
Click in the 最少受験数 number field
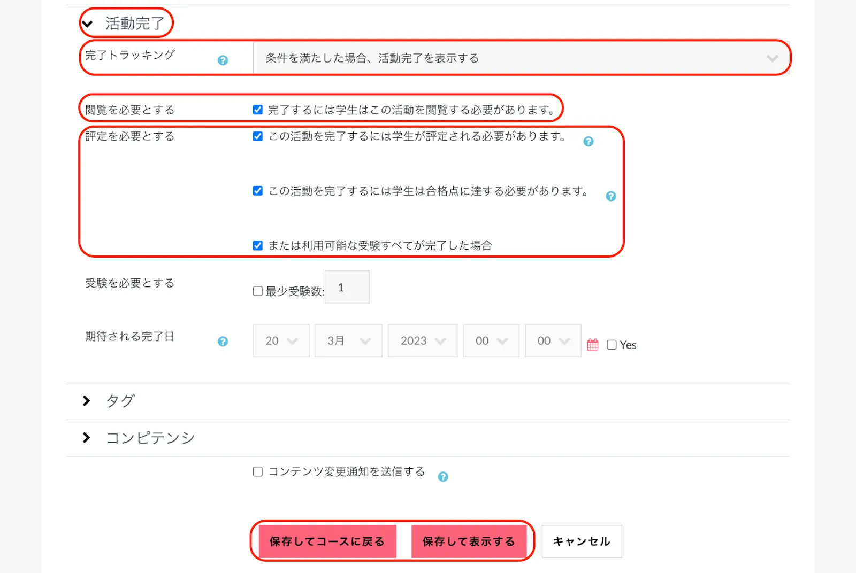click(347, 288)
